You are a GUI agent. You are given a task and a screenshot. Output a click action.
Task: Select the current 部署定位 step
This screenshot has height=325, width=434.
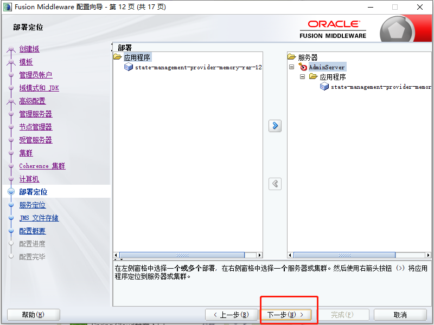point(33,192)
